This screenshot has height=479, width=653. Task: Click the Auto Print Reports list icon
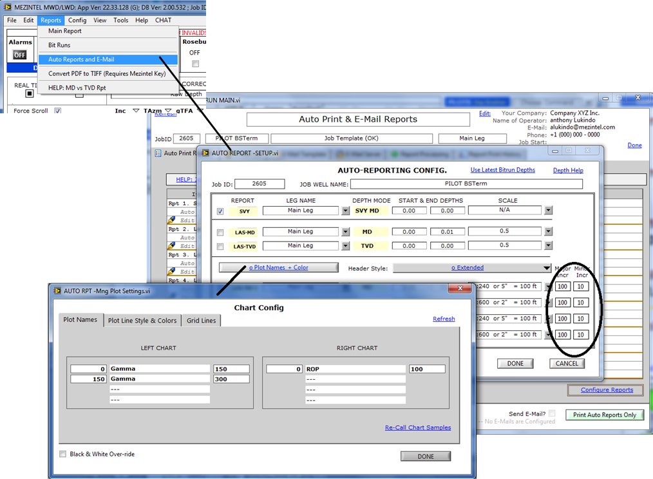(158, 153)
